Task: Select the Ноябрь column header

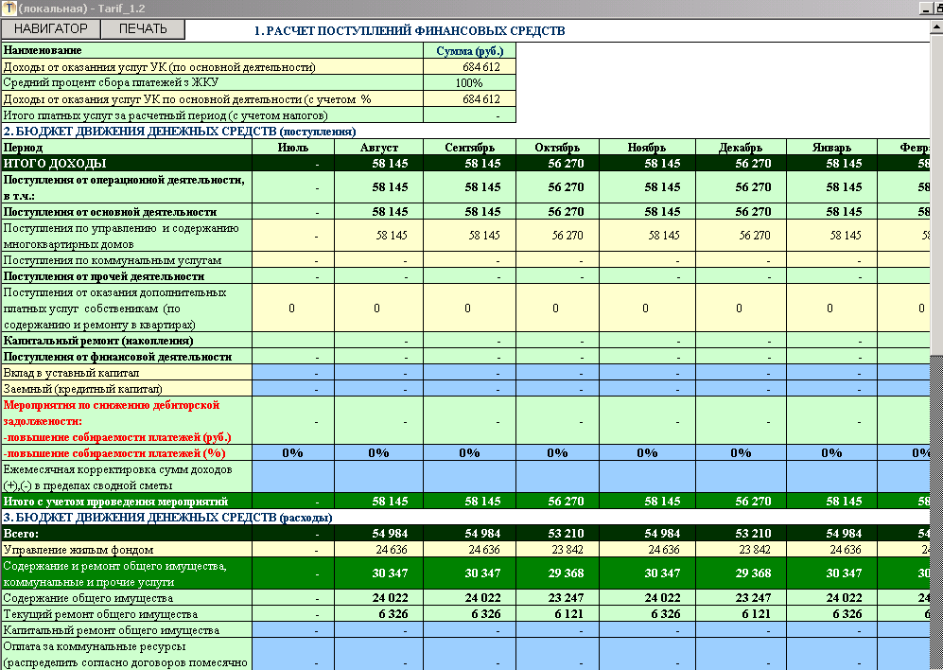Action: click(x=647, y=147)
